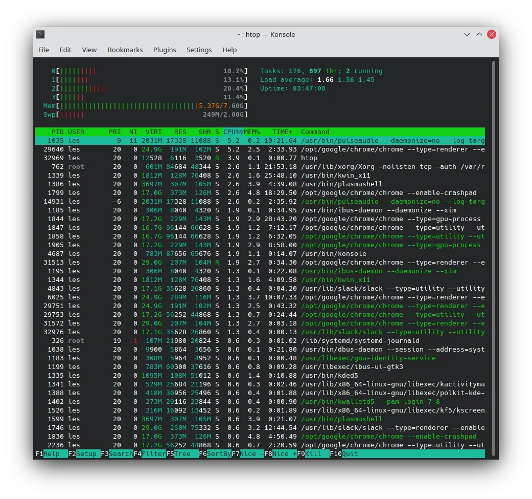
Task: Open the Edit menu
Action: [65, 50]
